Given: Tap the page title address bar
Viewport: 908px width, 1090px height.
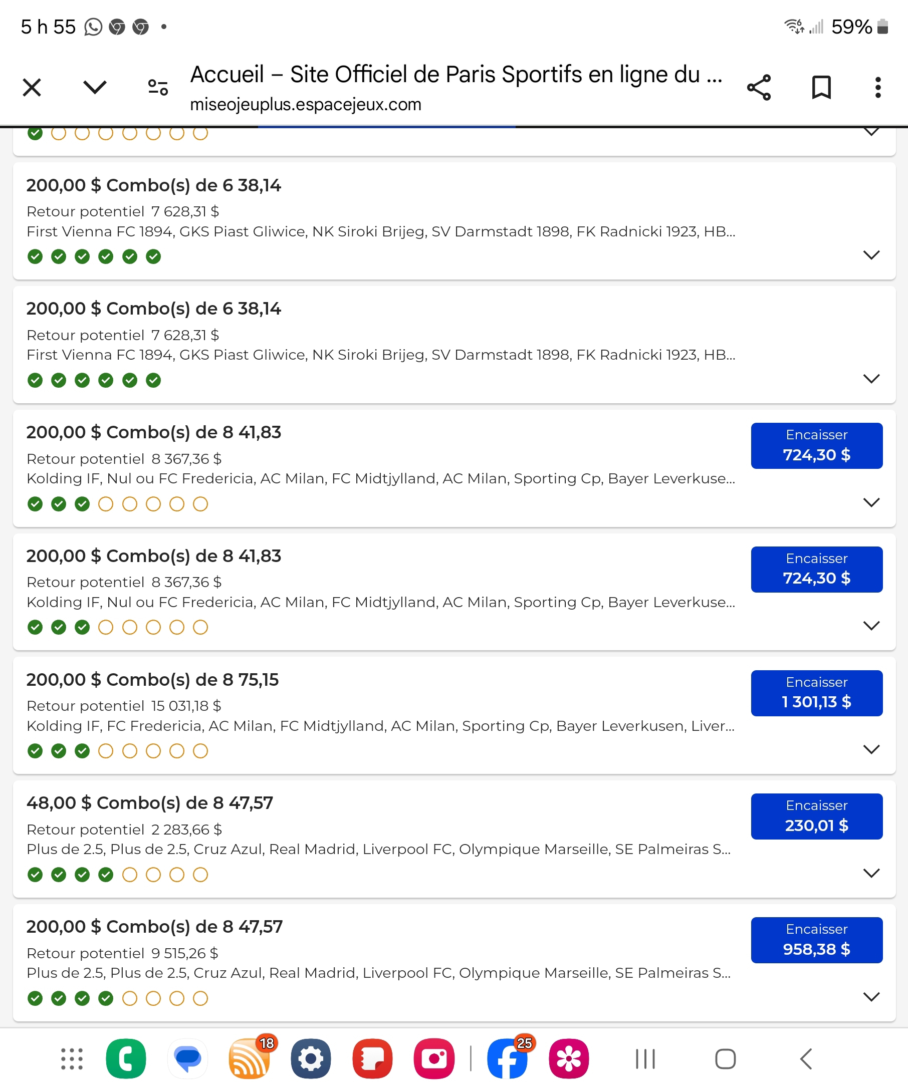Looking at the screenshot, I should coord(456,88).
